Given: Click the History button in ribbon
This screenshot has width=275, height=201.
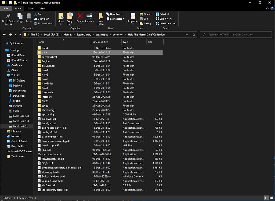Looking at the screenshot, I should (x=146, y=23).
